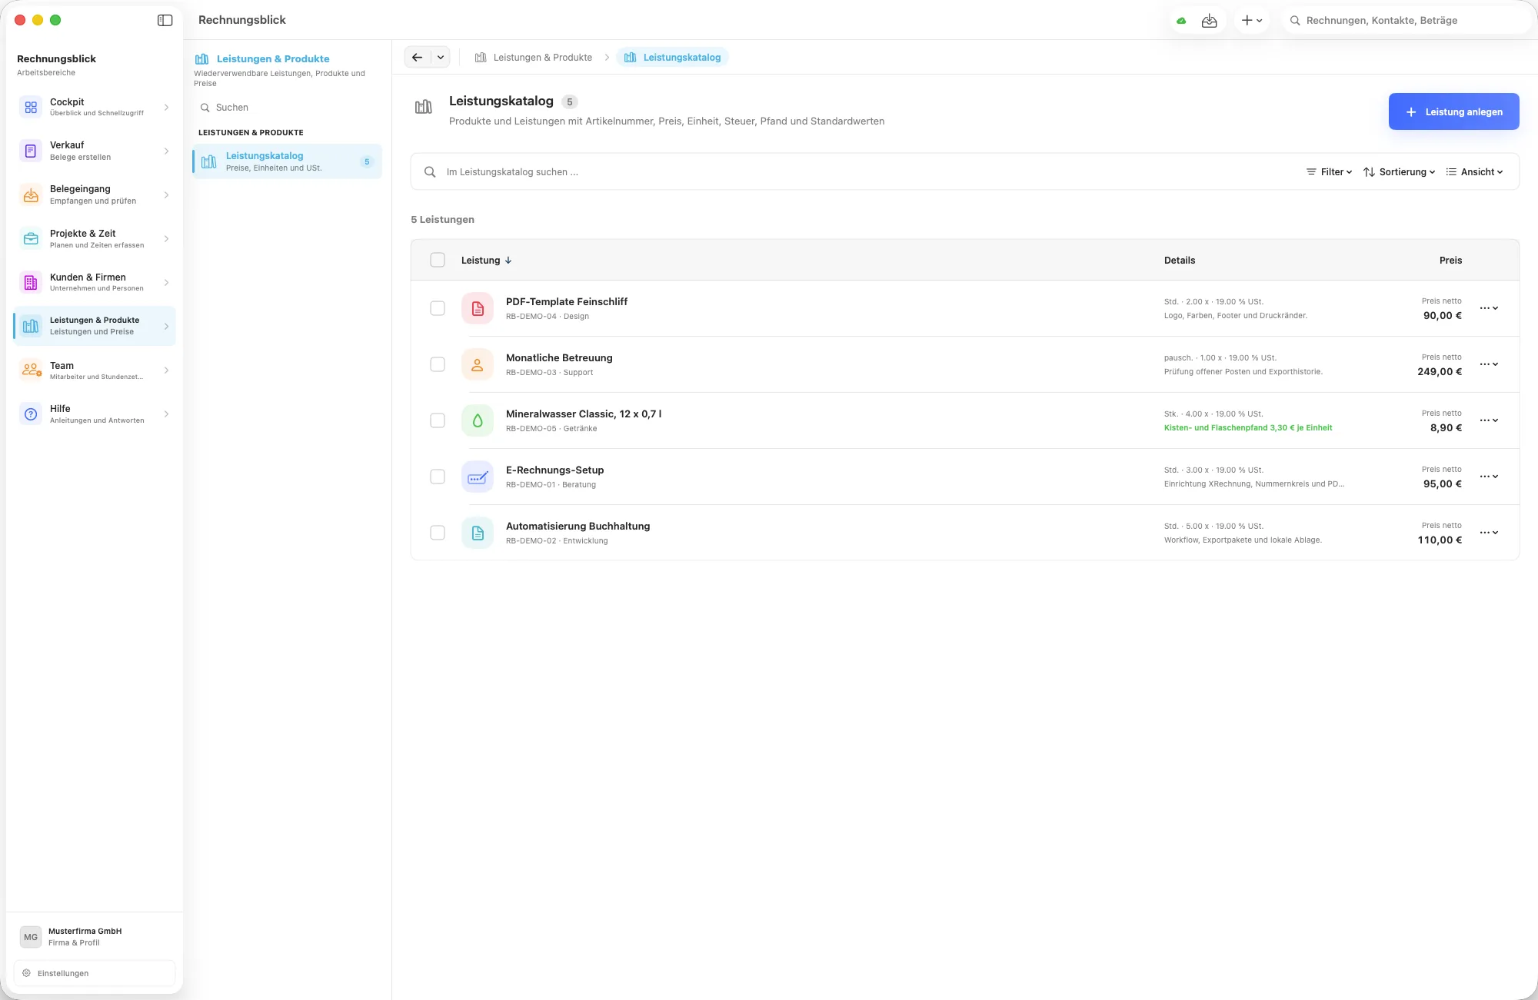Screen dimensions: 1538x1000
Task: Open the Projekte & Zeit briefcase icon
Action: coord(31,239)
